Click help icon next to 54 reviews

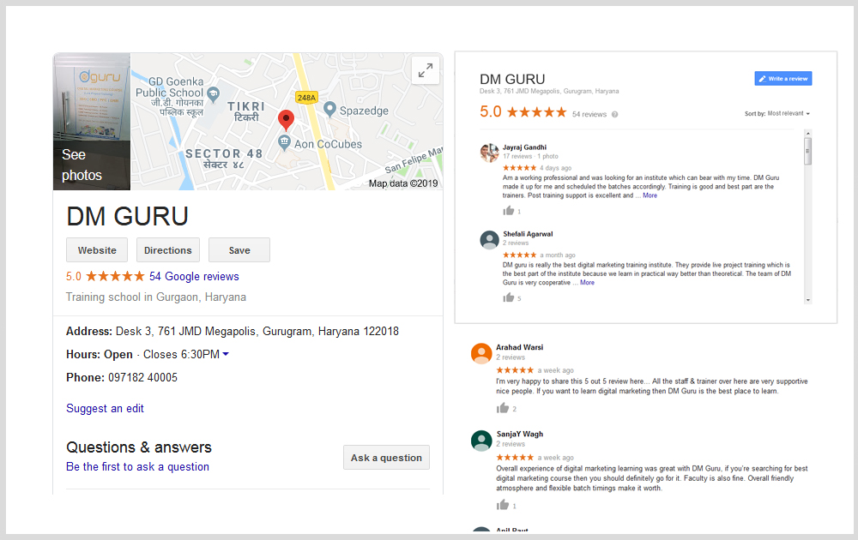point(614,114)
